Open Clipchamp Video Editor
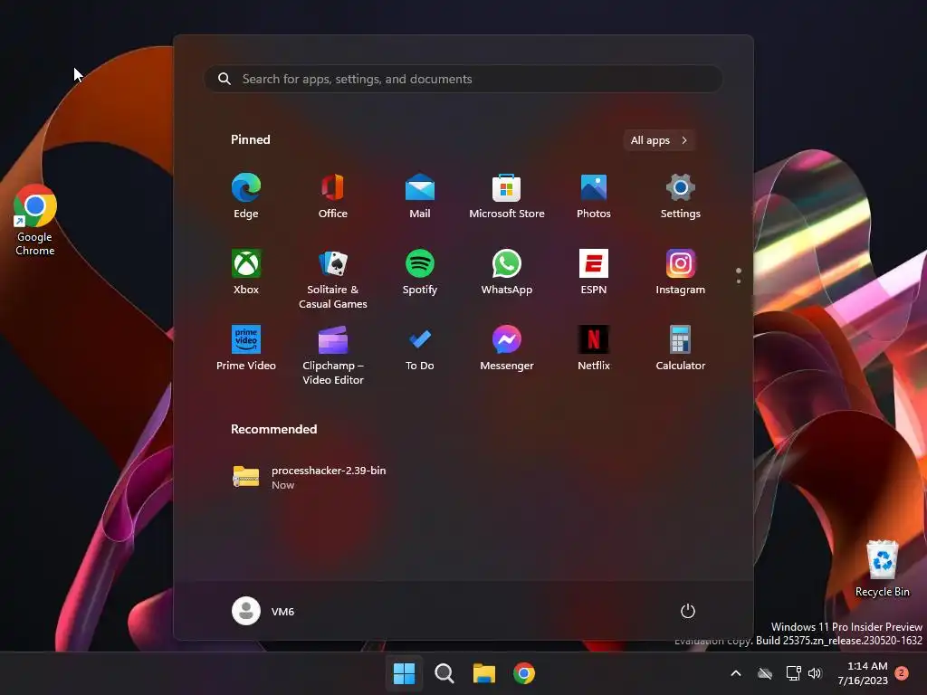This screenshot has height=695, width=927. [333, 355]
